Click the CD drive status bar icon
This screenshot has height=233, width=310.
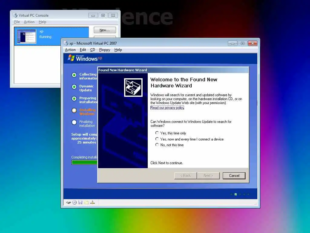coord(74,202)
